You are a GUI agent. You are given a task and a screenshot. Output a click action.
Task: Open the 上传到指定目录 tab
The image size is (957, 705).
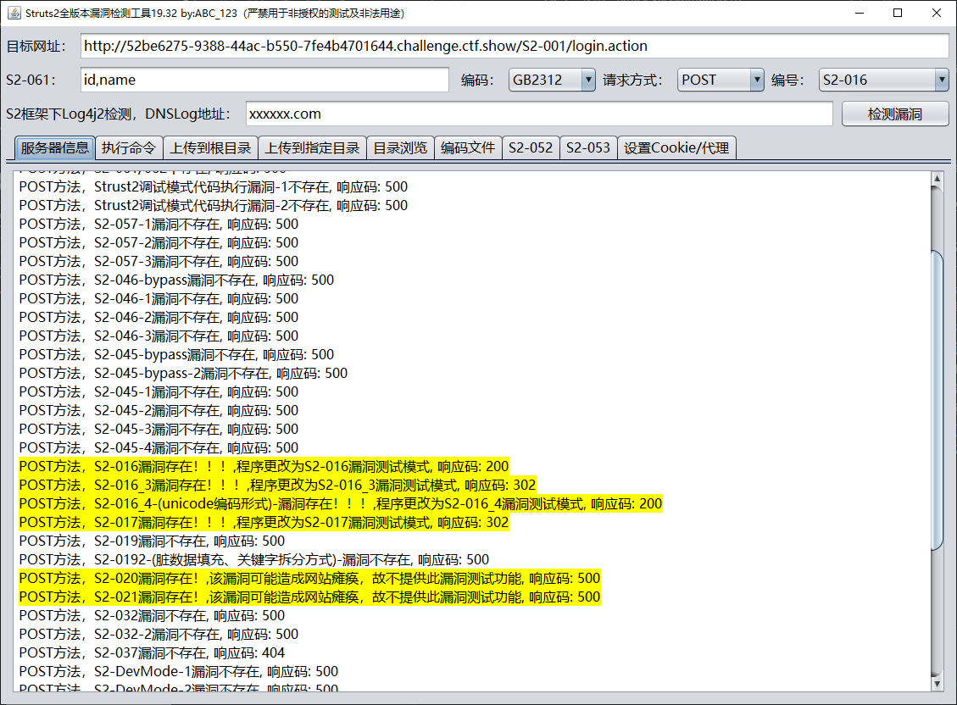(313, 147)
